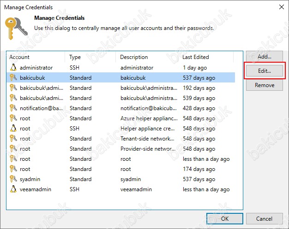Click the key icon of root edited 174 days ago
Viewport: 289px width, 229px height.
pyautogui.click(x=13, y=169)
